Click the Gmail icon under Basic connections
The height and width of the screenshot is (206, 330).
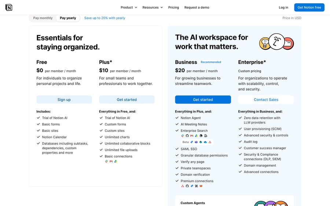coord(111,161)
